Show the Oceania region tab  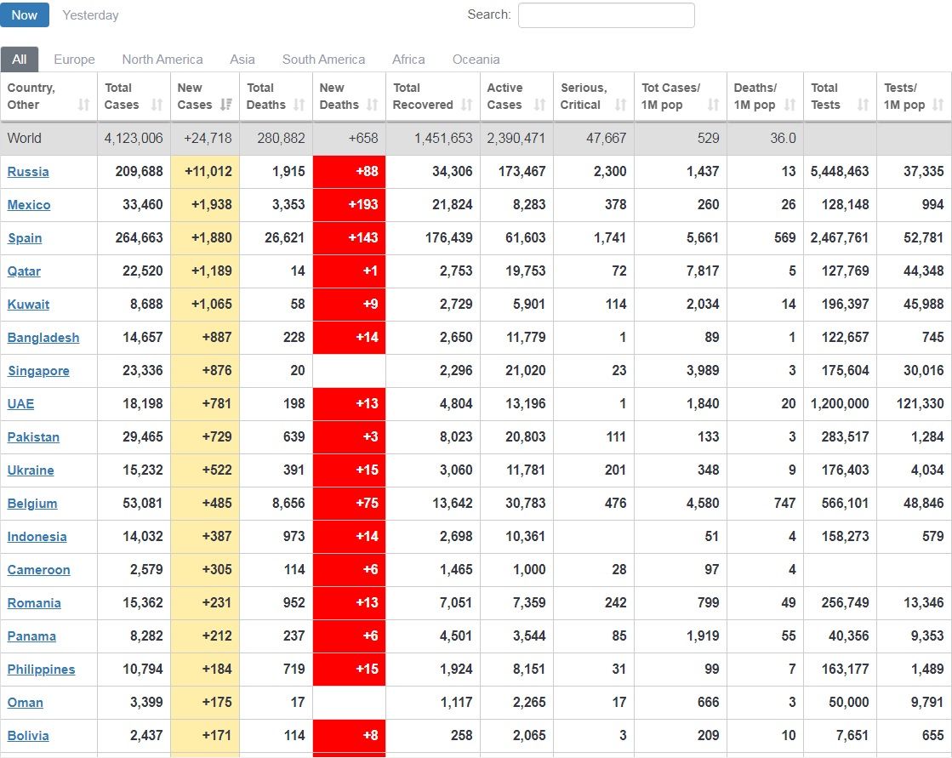(476, 60)
